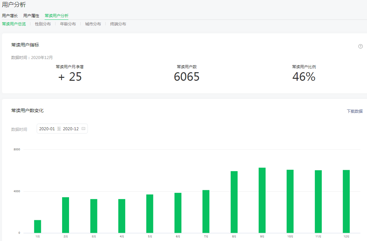Switch to the 用户属性 tab

coord(31,16)
